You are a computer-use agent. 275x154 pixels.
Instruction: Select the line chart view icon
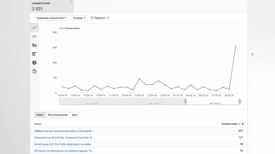34,27
